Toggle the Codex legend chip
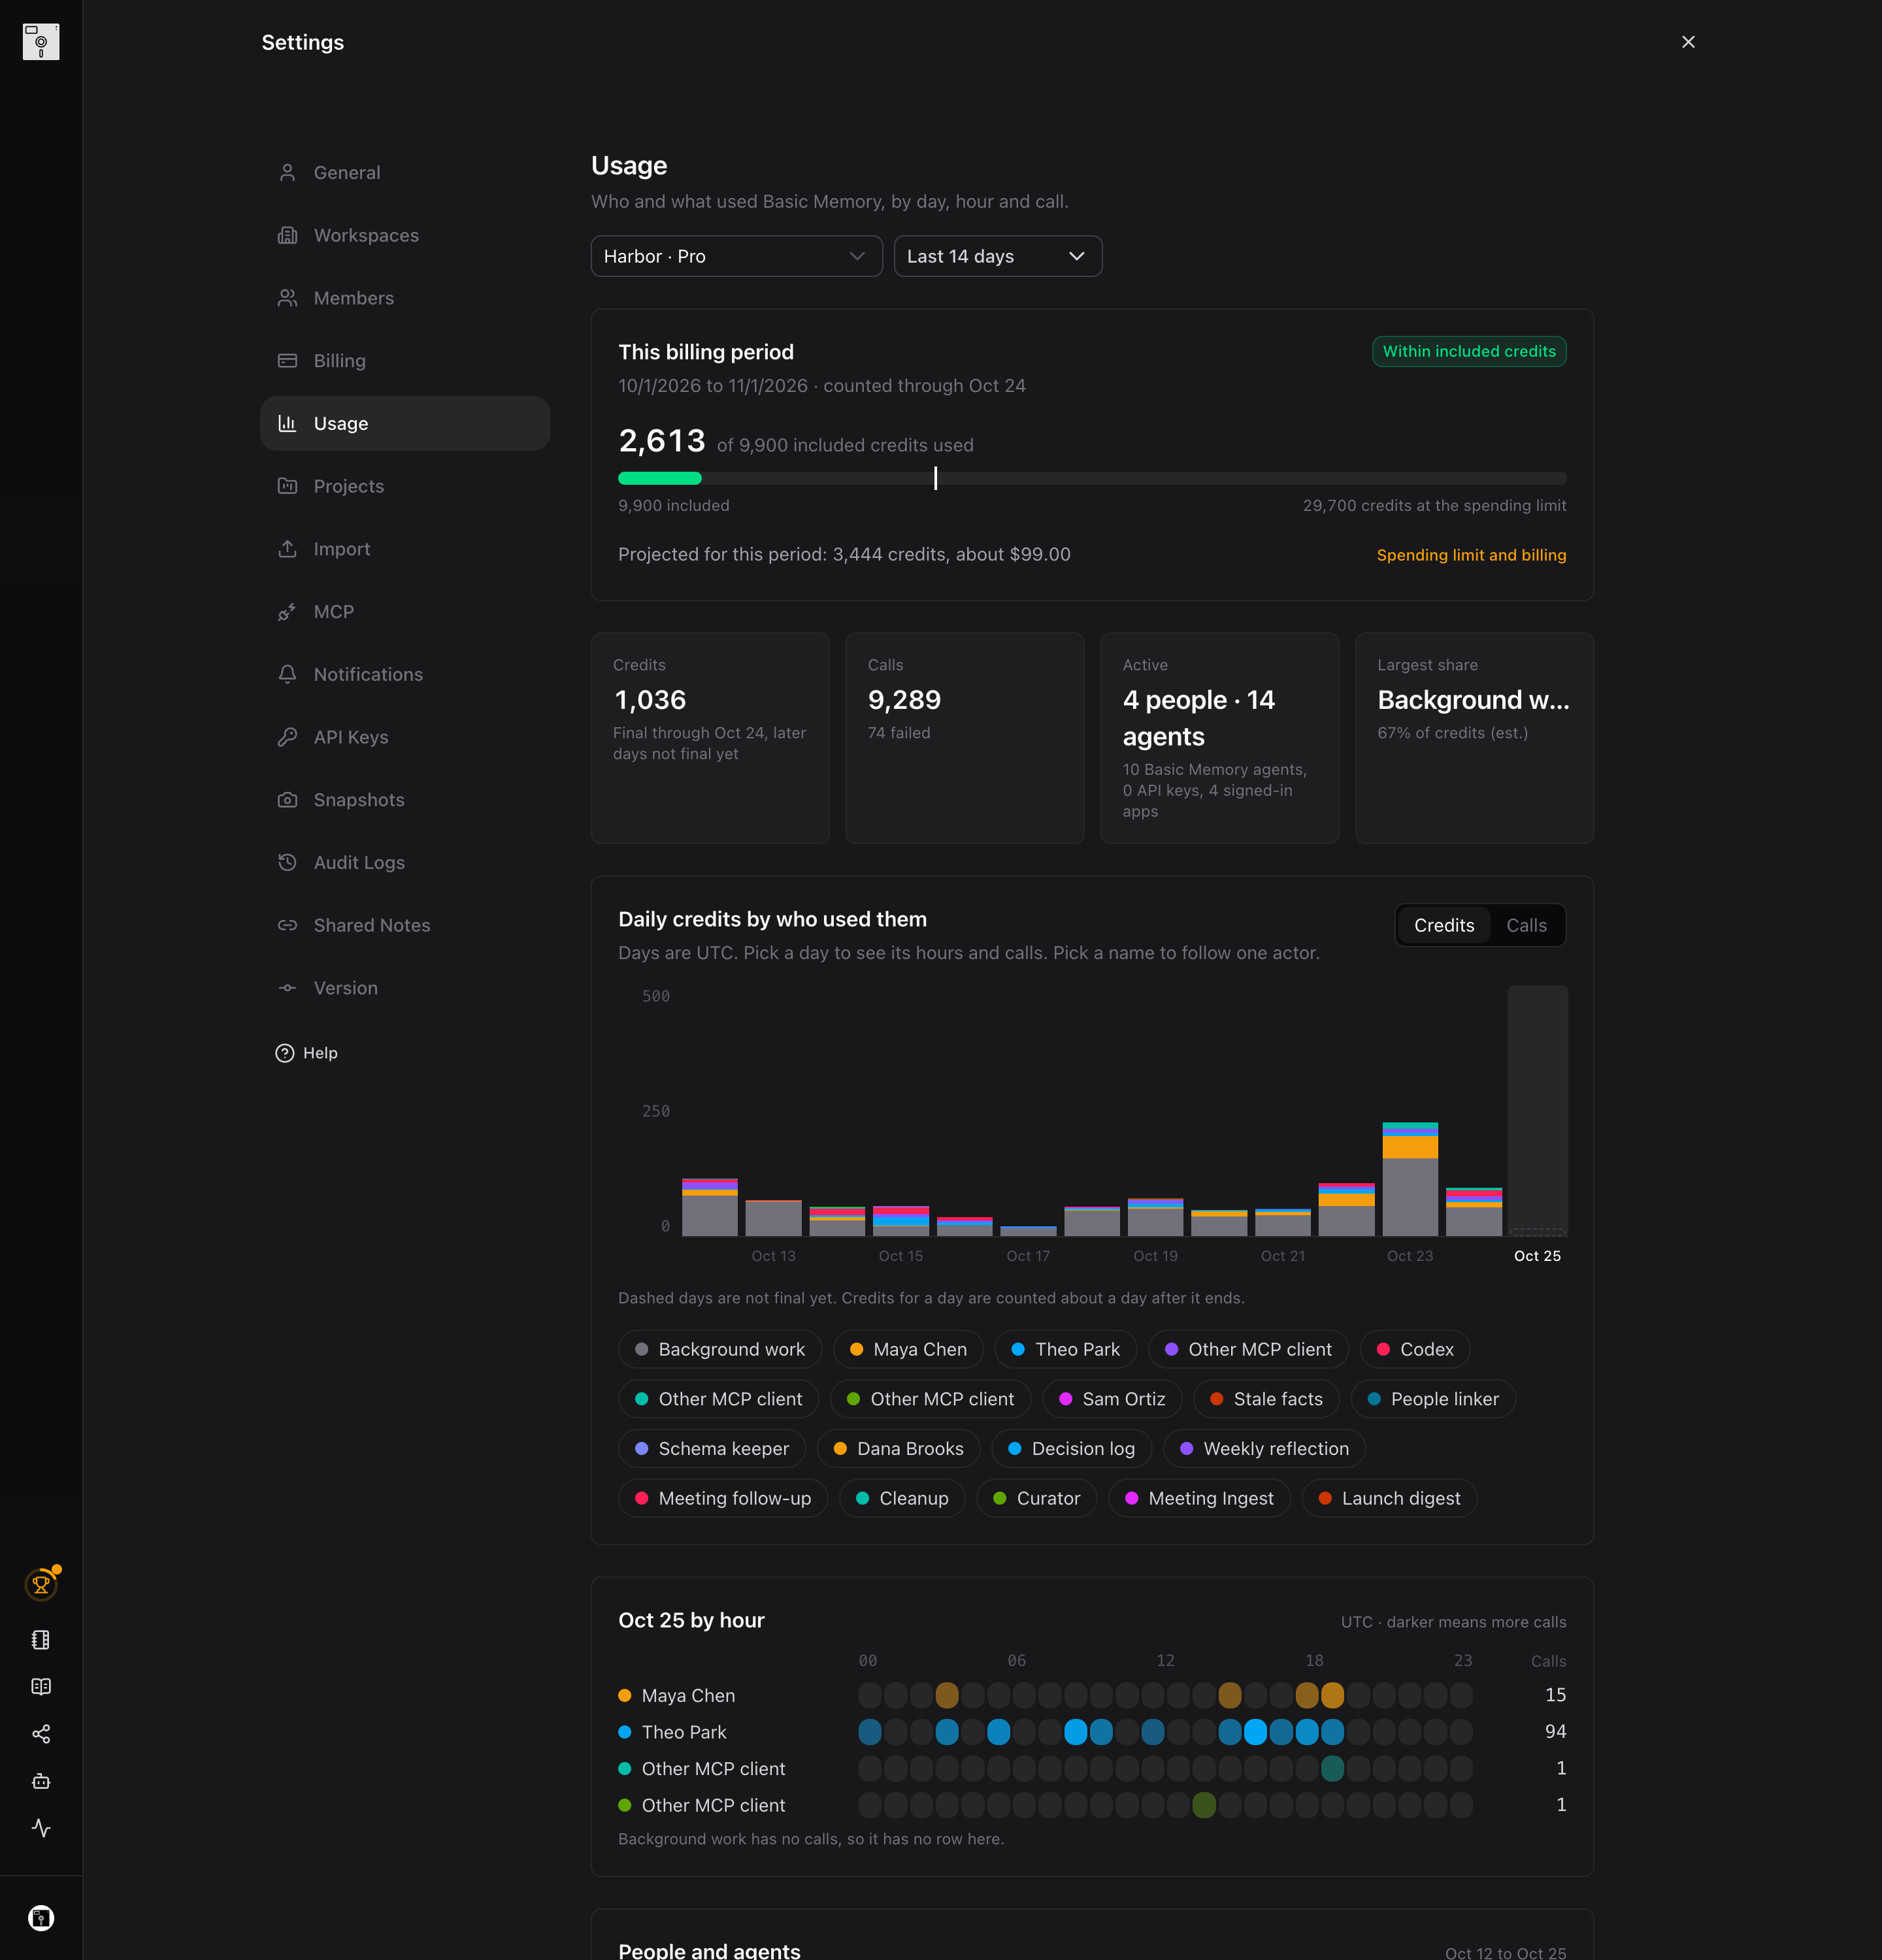Viewport: 1882px width, 1960px height. coord(1414,1350)
